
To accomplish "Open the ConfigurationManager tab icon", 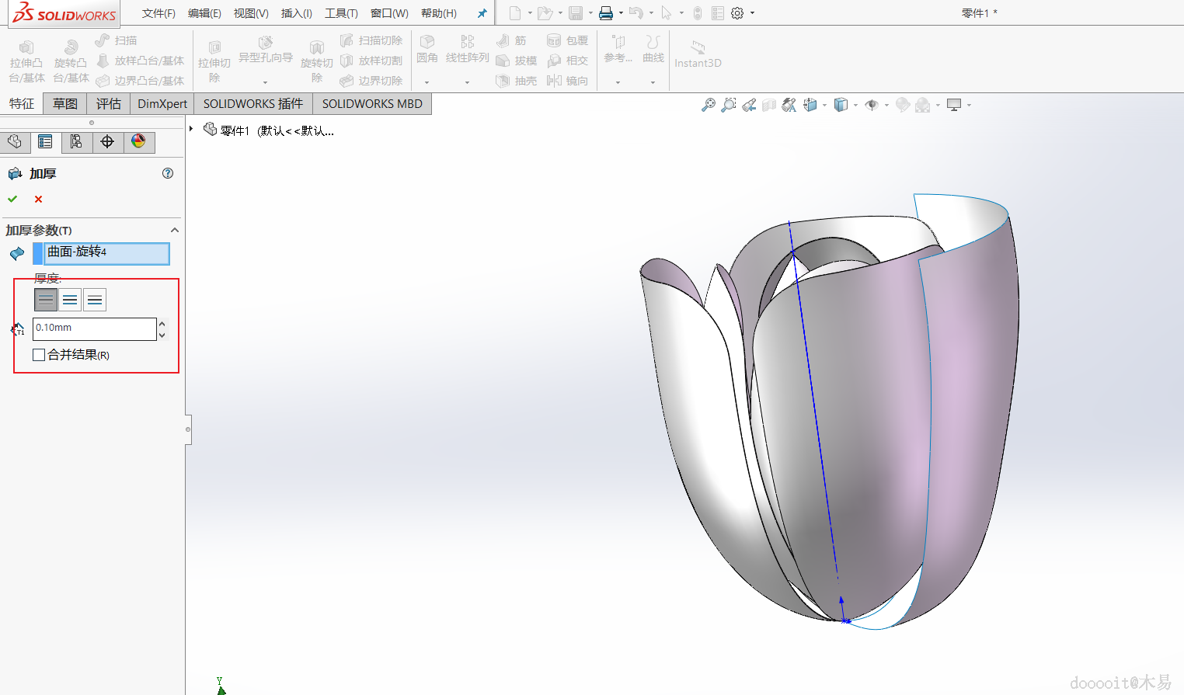I will click(76, 141).
